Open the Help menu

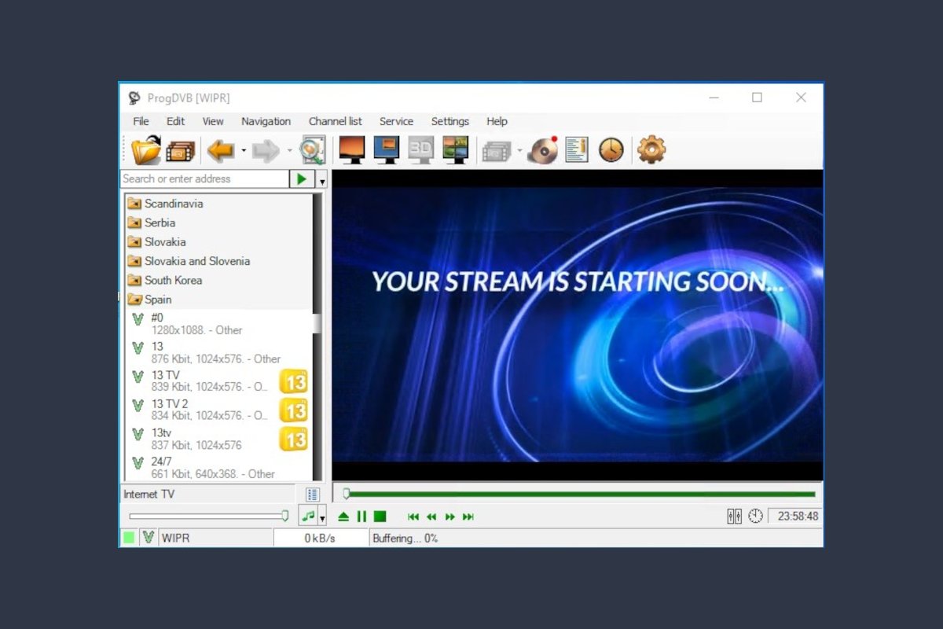[x=497, y=121]
